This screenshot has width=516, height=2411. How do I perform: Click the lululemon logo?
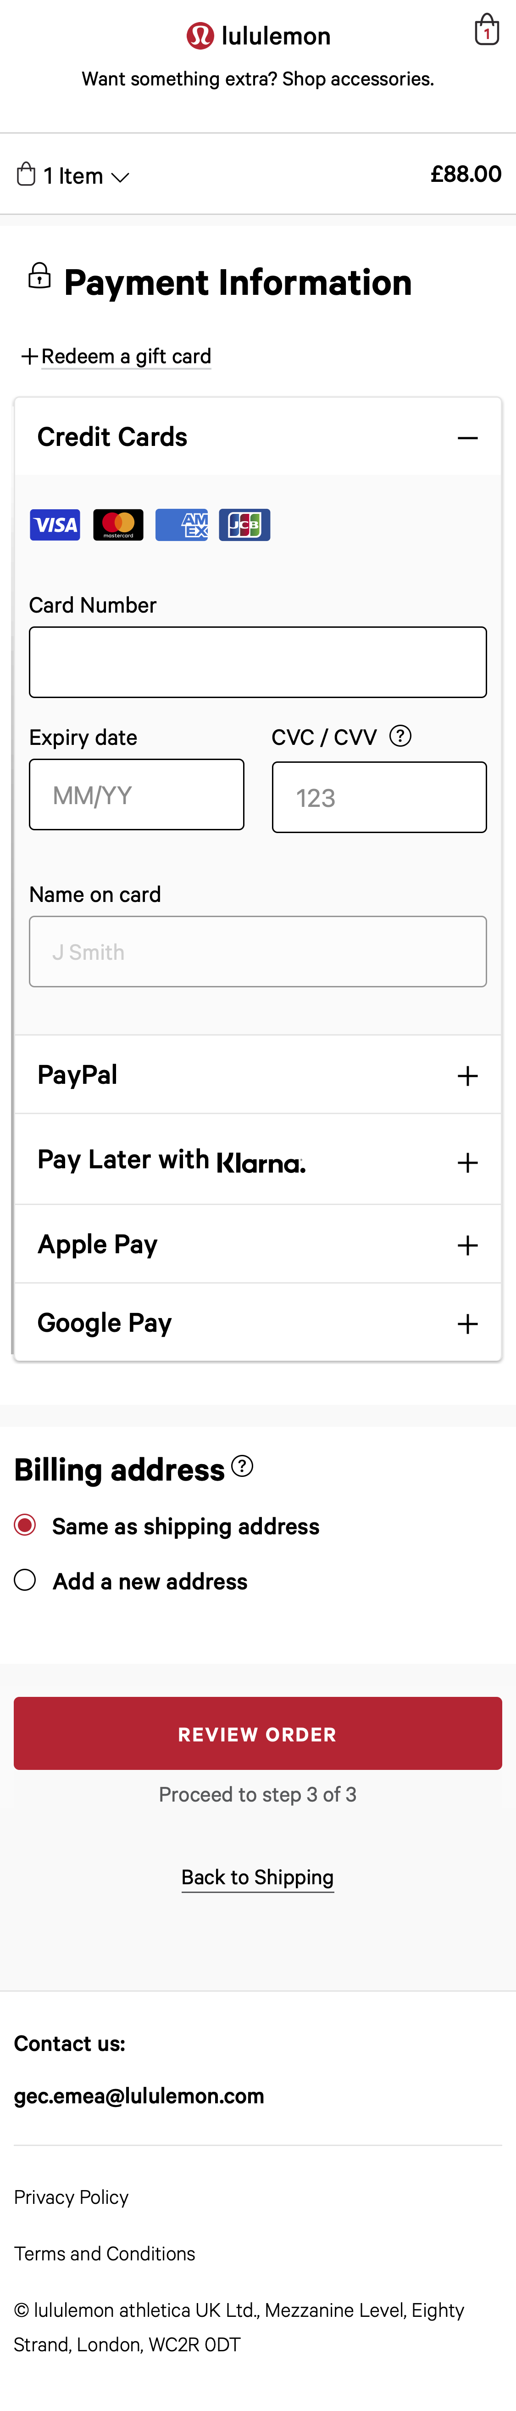click(x=258, y=35)
